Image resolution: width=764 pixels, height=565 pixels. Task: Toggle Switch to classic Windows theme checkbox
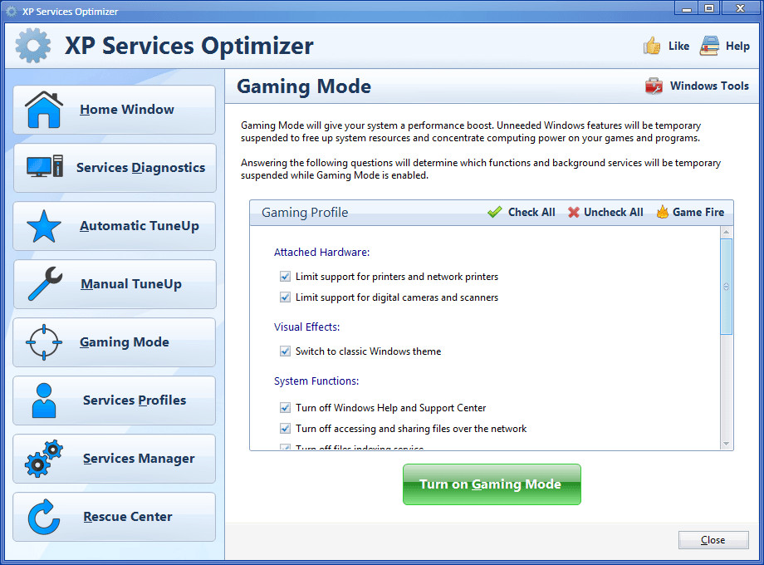[x=285, y=351]
